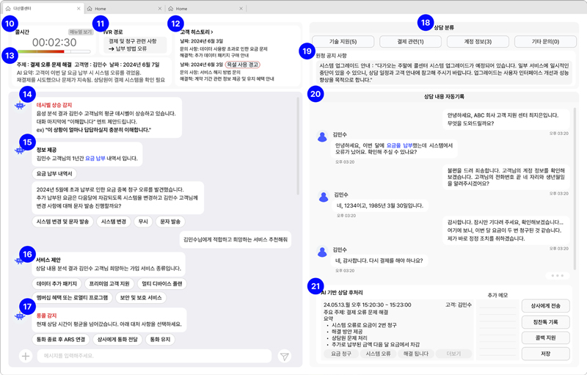Click 김민수's first avatar in 상담 내용 자동기록
Viewport: 587px width, 375px height.
(x=322, y=137)
